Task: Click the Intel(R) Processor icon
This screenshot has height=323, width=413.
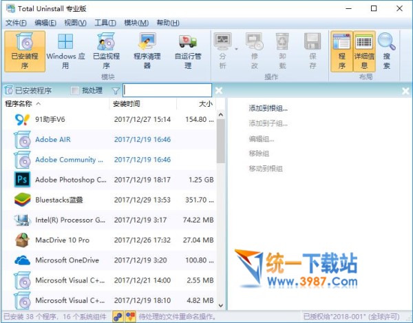Action: [22, 220]
